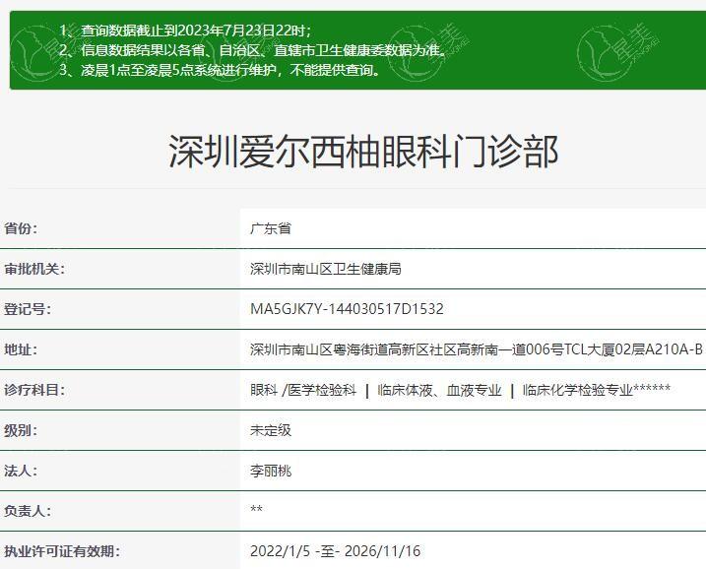Viewport: 706px width, 569px height.
Task: Click the 审批机关 label
Action: coord(34,269)
